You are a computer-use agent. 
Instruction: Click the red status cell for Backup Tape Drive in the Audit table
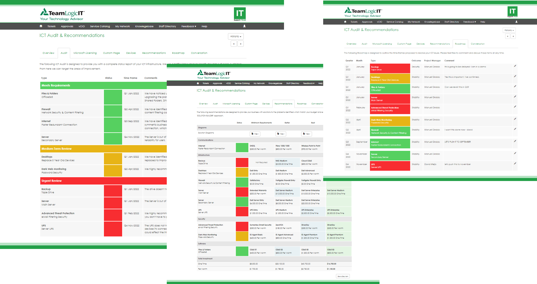113,191
